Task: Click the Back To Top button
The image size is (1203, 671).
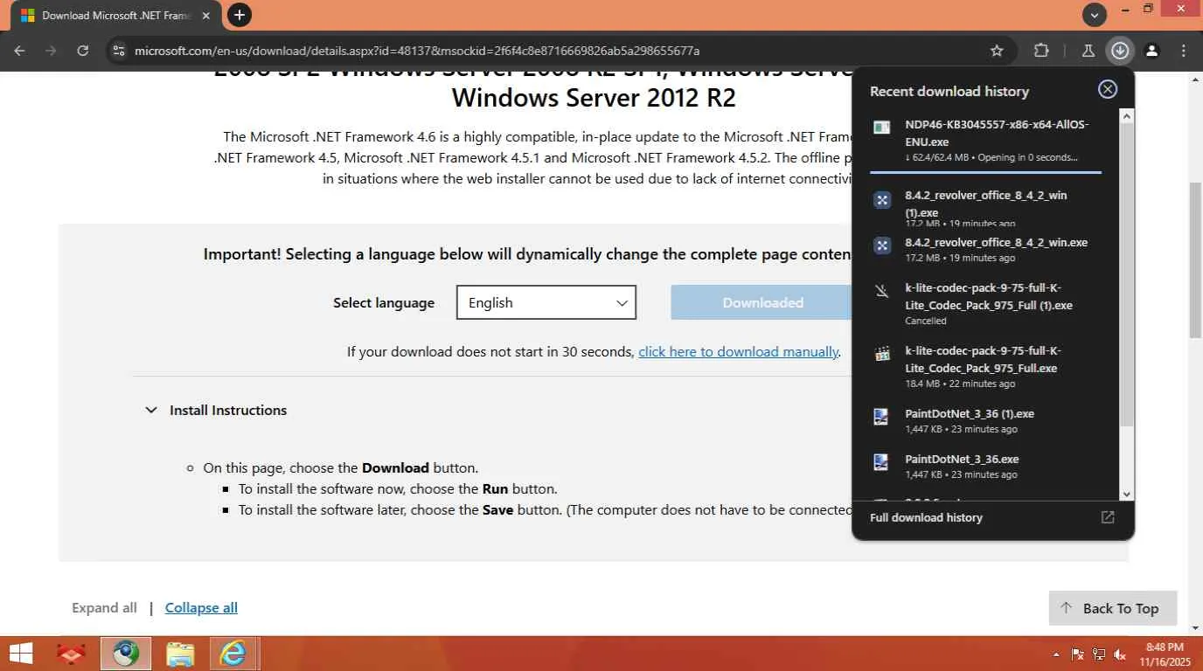Action: click(1113, 608)
